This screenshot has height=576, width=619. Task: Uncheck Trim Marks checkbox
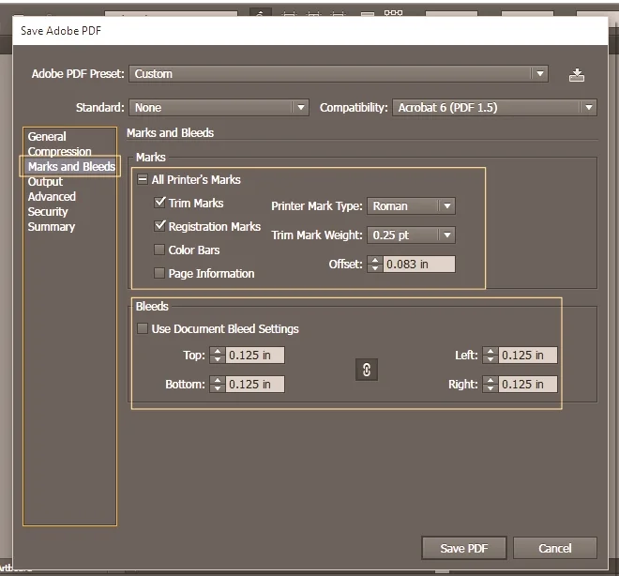click(159, 203)
